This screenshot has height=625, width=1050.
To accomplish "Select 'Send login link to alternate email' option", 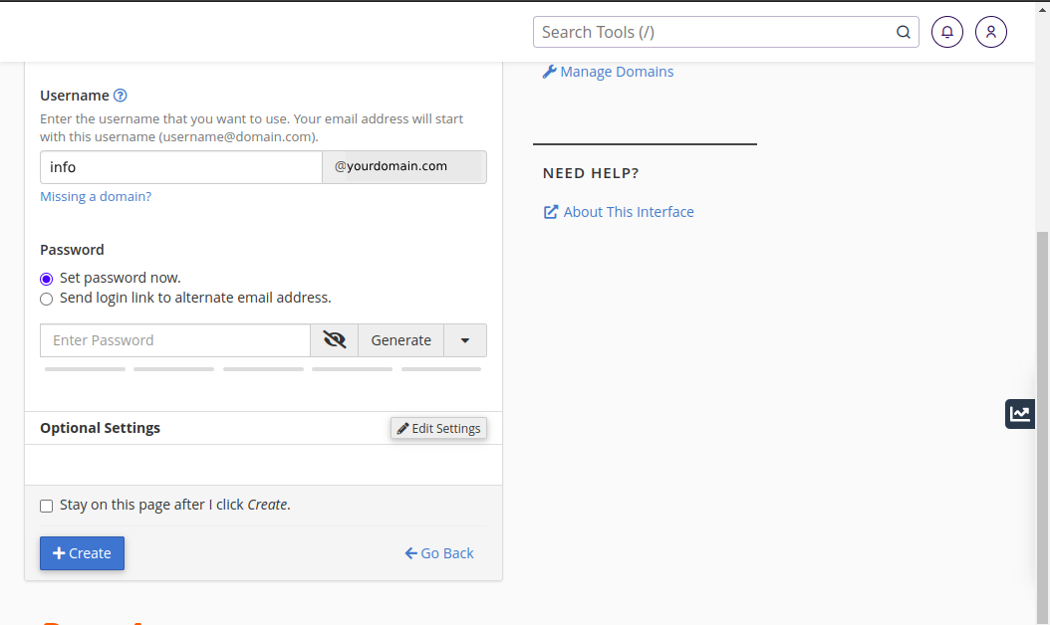I will pos(47,299).
